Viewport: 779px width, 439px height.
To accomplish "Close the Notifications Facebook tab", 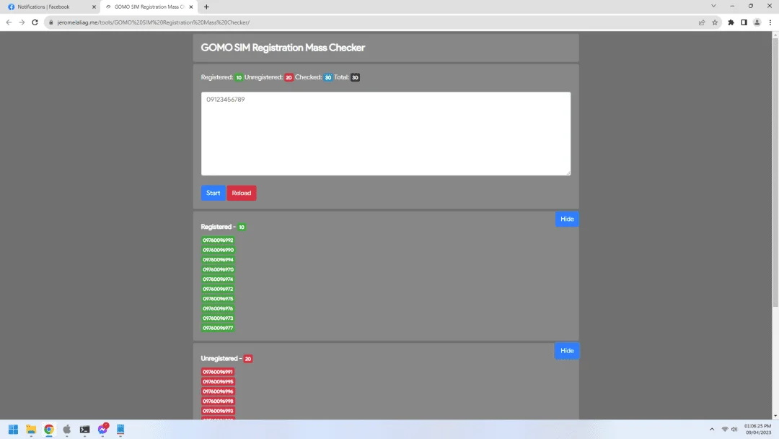I will (x=94, y=7).
